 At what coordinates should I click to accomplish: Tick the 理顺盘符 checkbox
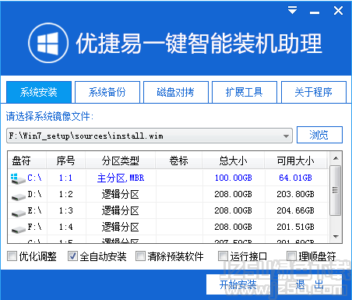291,256
